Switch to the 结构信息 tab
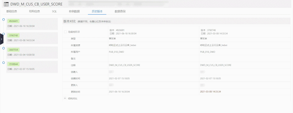 point(34,11)
